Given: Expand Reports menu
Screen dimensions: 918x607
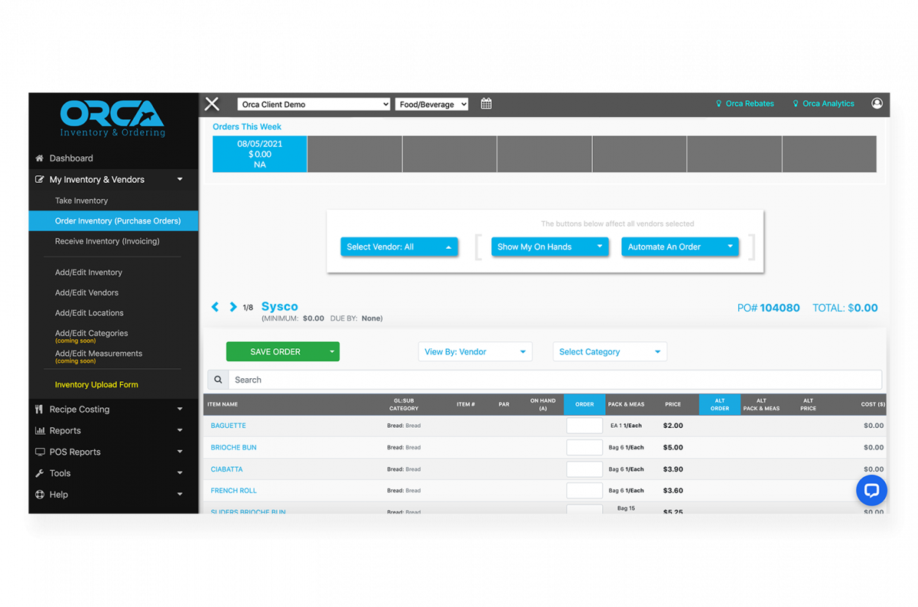Looking at the screenshot, I should (113, 431).
